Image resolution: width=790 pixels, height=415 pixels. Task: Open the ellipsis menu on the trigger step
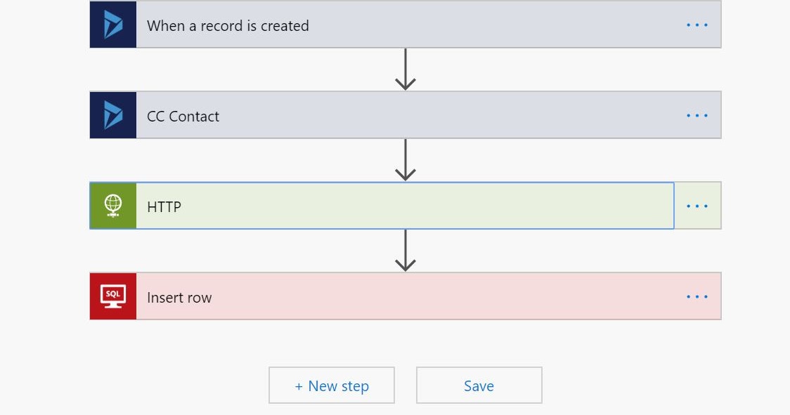pyautogui.click(x=697, y=25)
